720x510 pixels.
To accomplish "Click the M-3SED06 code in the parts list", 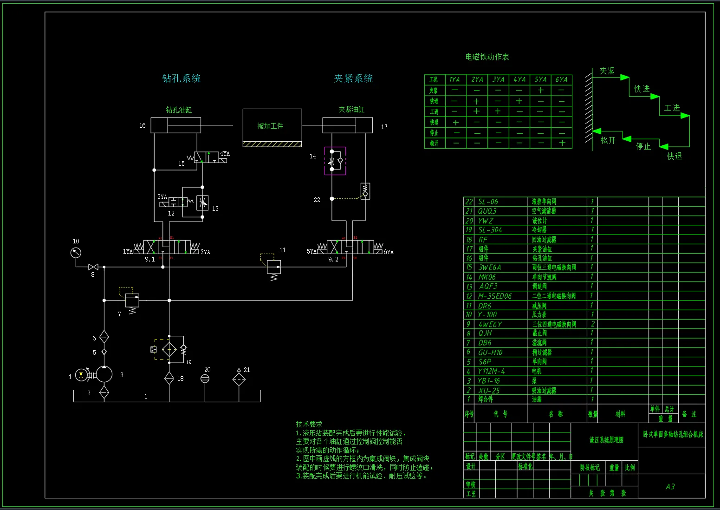I will [x=495, y=296].
